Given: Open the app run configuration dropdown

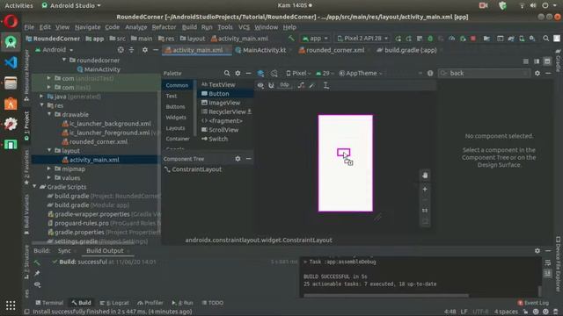Looking at the screenshot, I should coord(315,39).
